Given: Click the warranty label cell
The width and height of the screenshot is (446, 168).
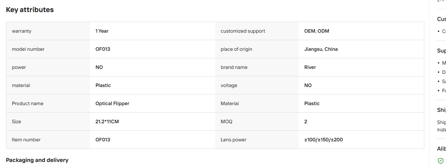Looking at the screenshot, I should point(48,31).
